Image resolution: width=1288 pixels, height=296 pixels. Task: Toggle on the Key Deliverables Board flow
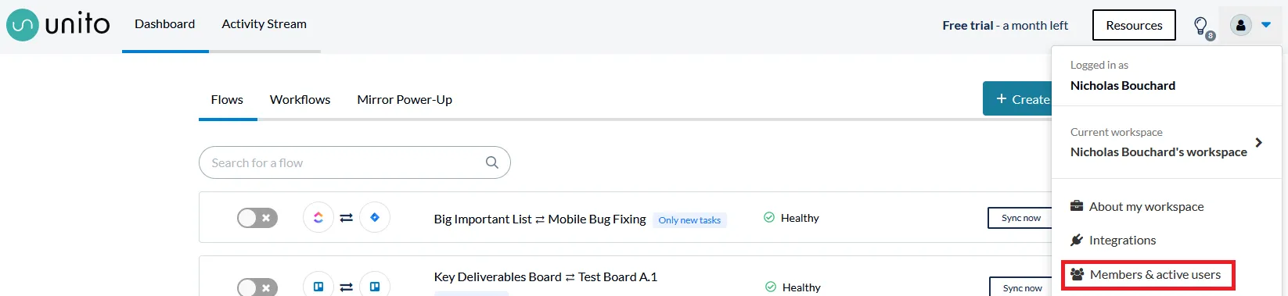tap(257, 287)
